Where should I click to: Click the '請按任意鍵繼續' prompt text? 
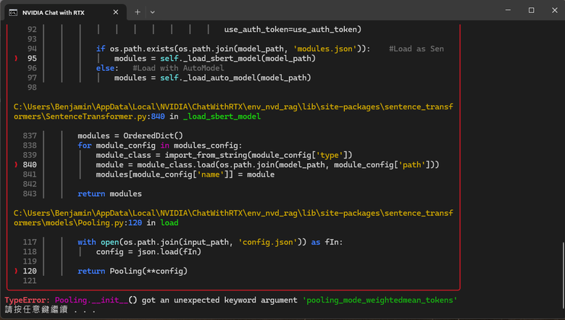coord(36,310)
